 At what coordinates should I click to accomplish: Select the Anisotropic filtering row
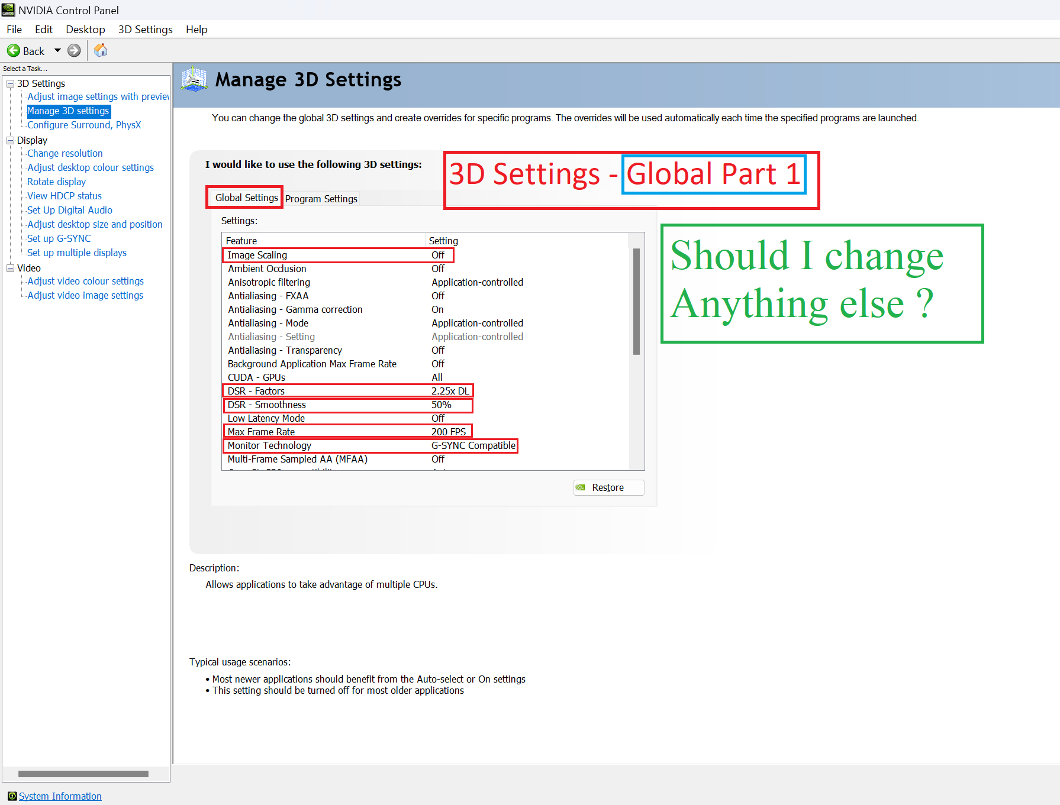click(x=425, y=282)
